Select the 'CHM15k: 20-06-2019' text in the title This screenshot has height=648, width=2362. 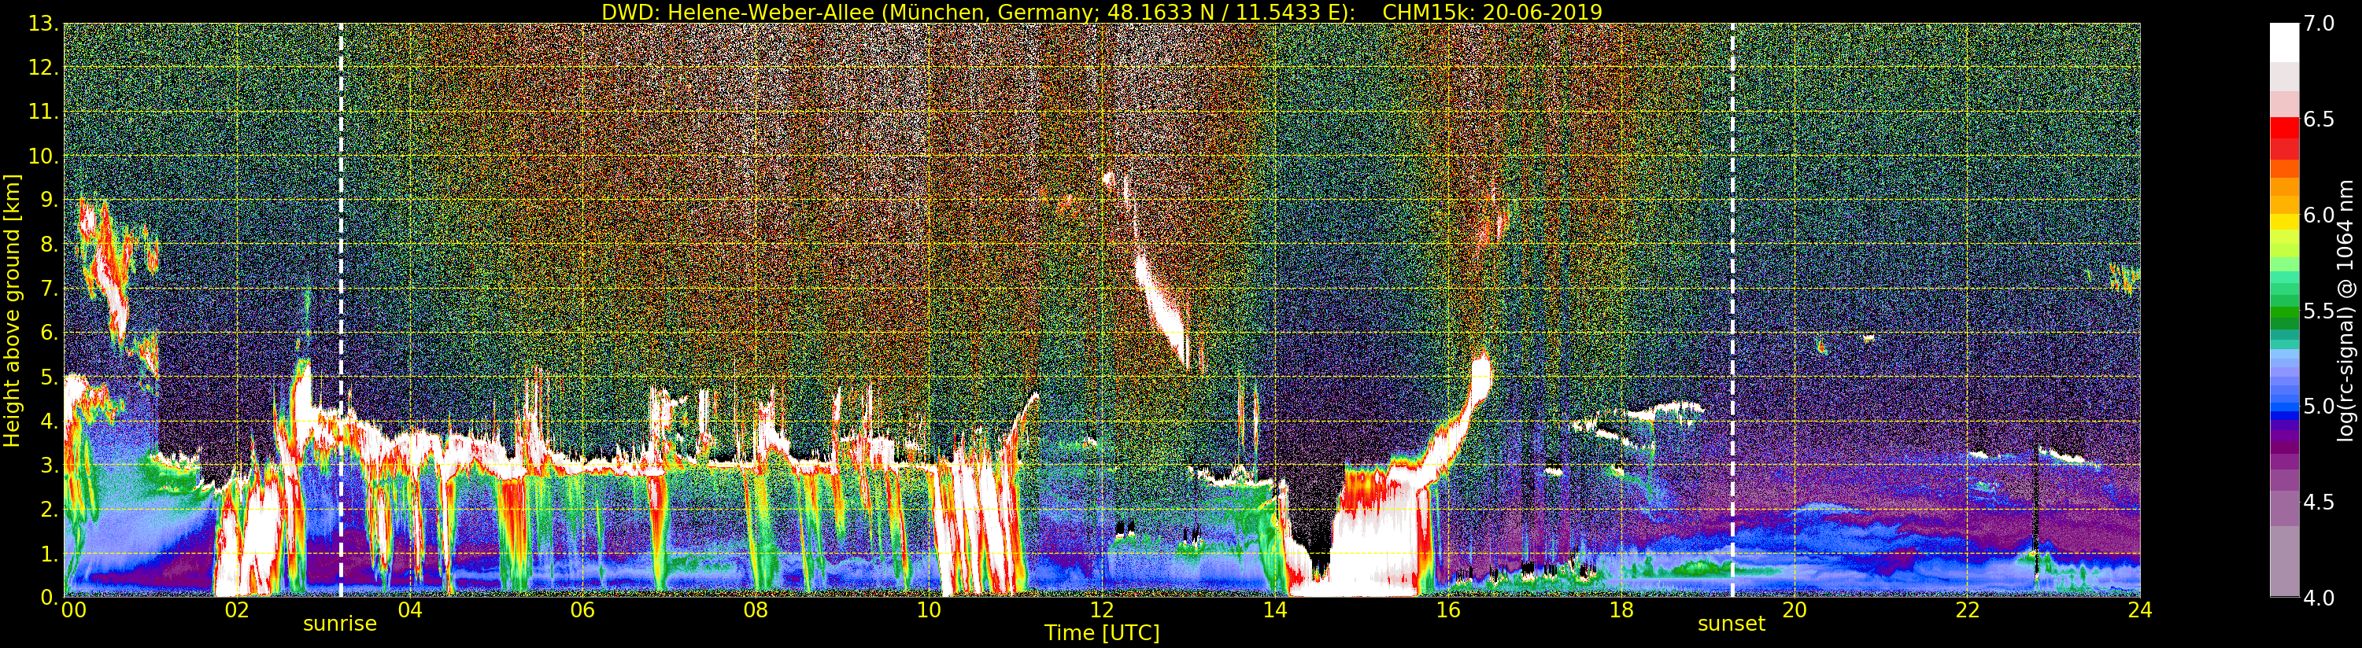click(x=1491, y=12)
